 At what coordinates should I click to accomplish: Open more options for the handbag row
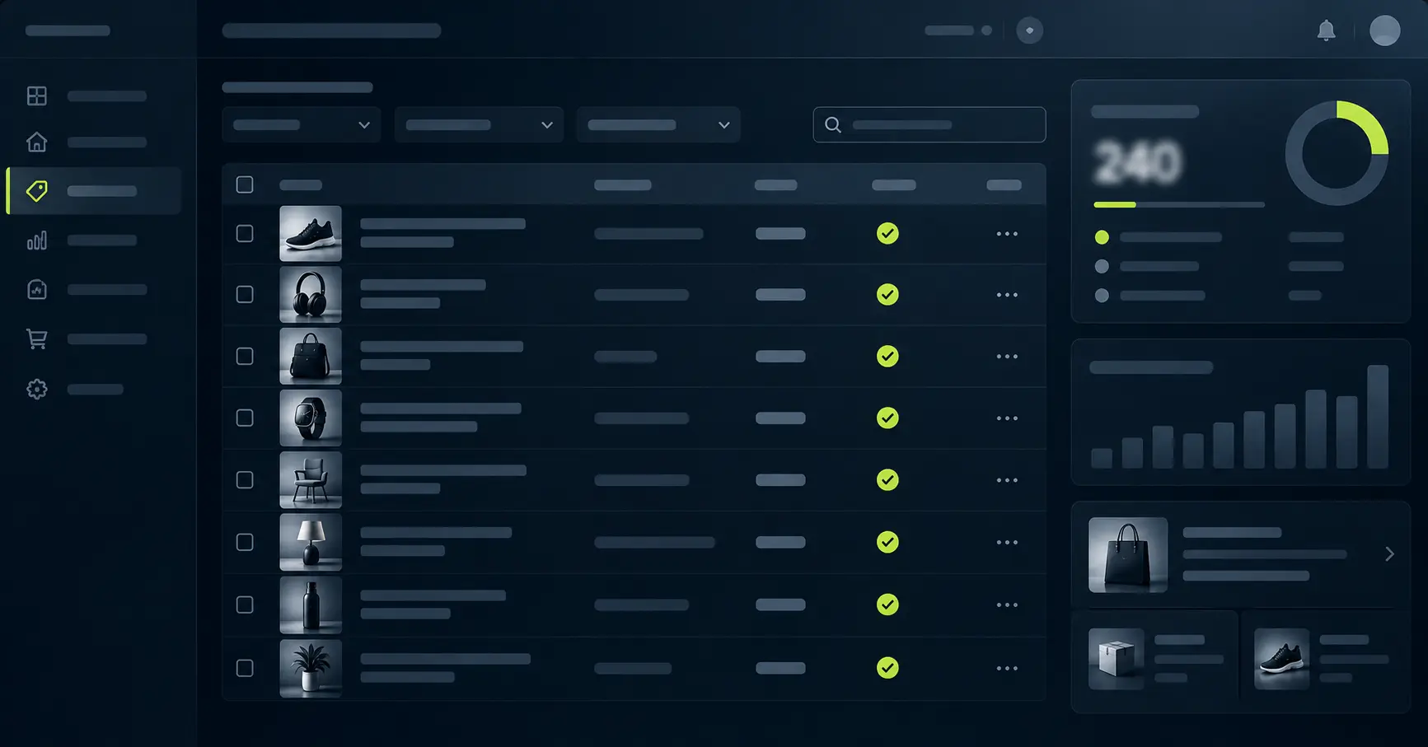[x=1007, y=357]
